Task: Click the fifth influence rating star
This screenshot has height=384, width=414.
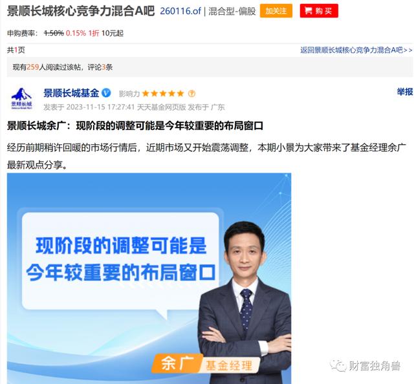Action: pos(180,94)
